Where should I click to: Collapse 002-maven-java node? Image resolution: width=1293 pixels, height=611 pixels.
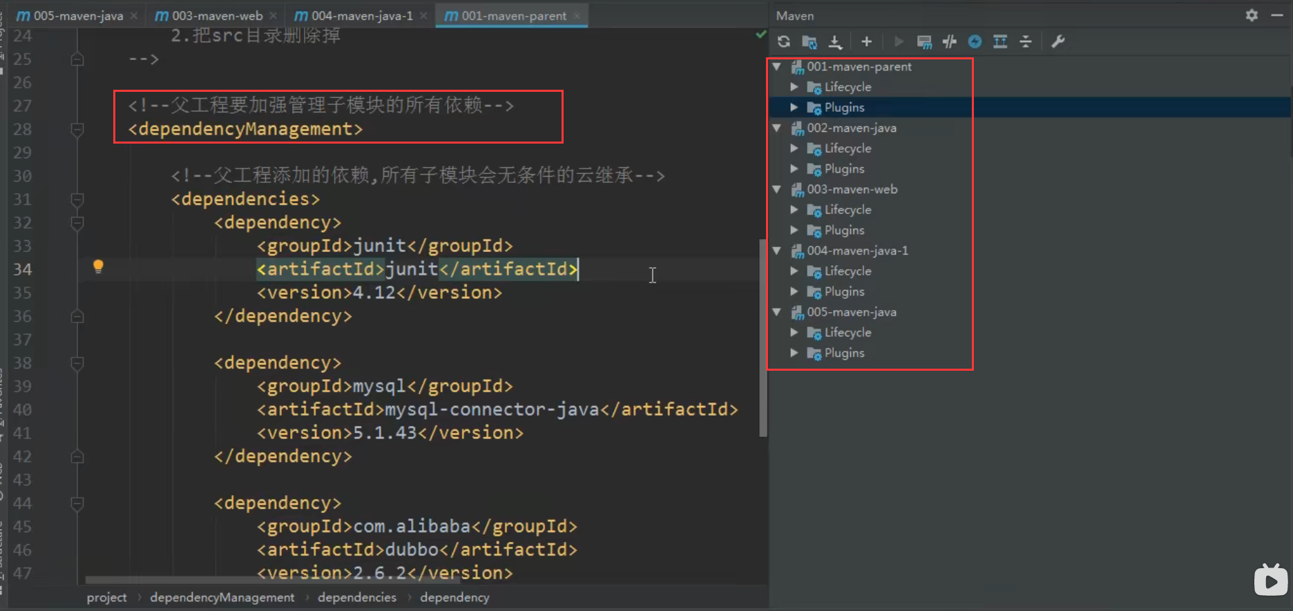coord(777,128)
